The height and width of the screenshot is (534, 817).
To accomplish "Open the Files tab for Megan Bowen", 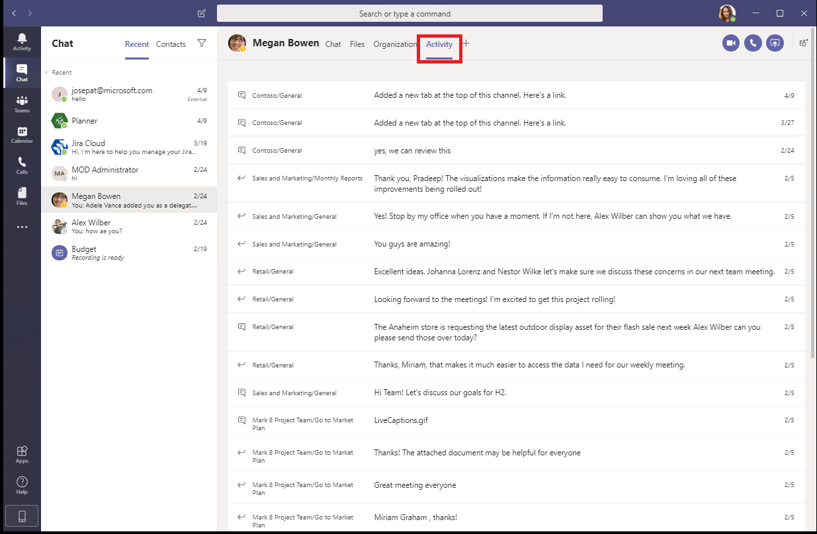I will (x=357, y=44).
